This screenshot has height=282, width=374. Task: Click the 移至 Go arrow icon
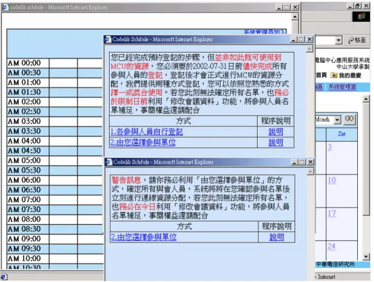(x=351, y=41)
